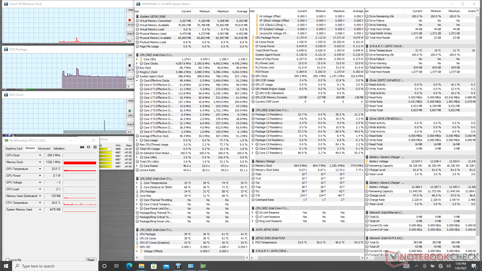Click the GPU-Z screenshot camera icon
Image resolution: width=482 pixels, height=271 pixels.
(x=82, y=147)
